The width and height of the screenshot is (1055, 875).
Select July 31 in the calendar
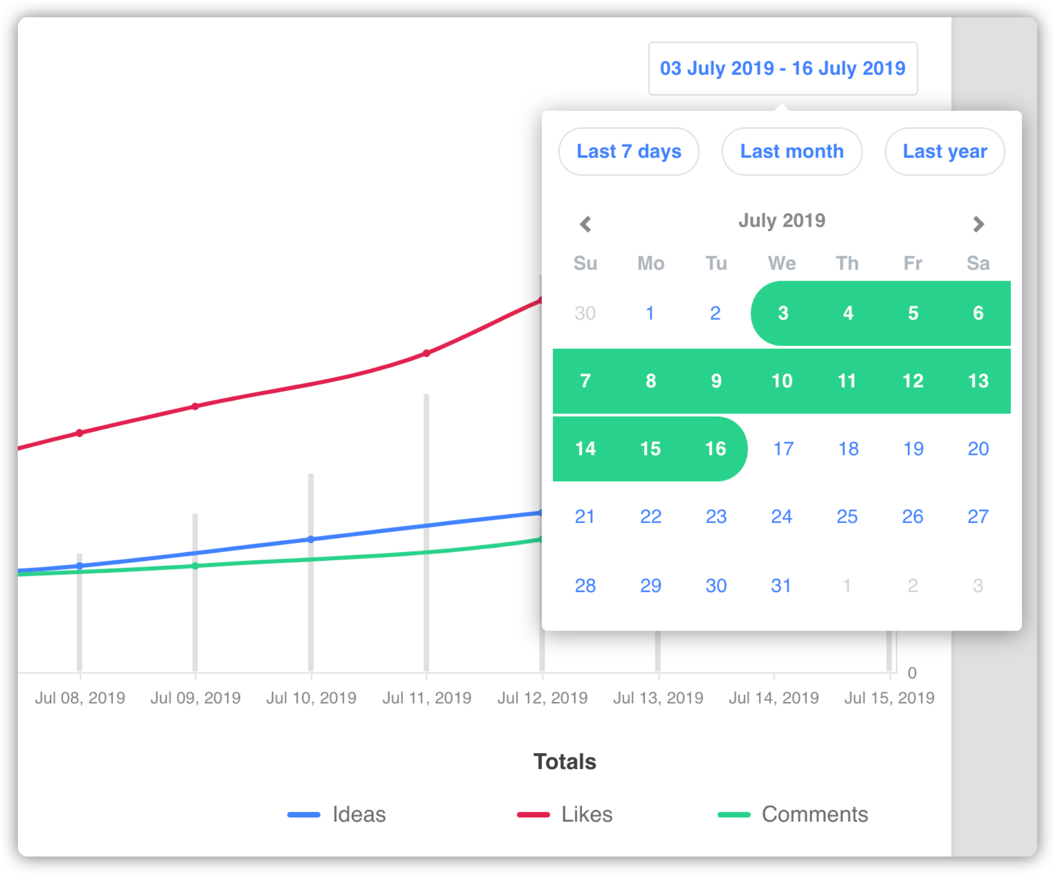[x=782, y=586]
